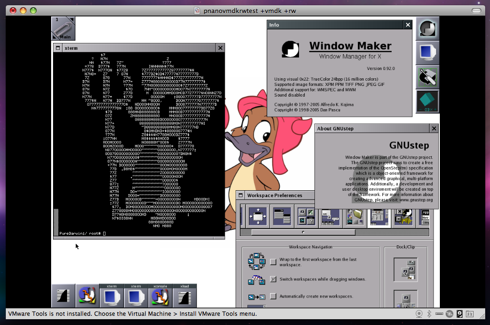Image resolution: width=490 pixels, height=325 pixels.
Task: Open the speech-bubble window preferences icon
Action: [330, 218]
